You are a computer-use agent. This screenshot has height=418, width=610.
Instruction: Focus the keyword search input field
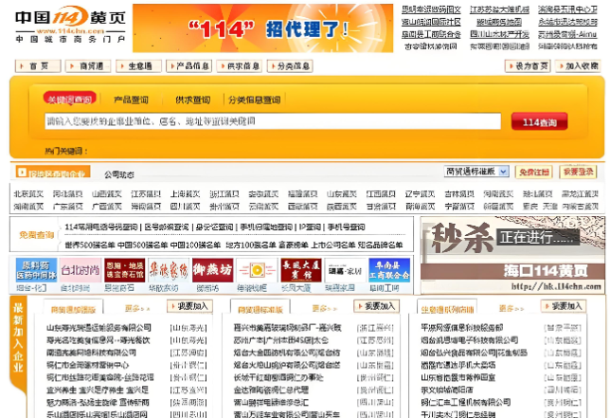pos(273,121)
